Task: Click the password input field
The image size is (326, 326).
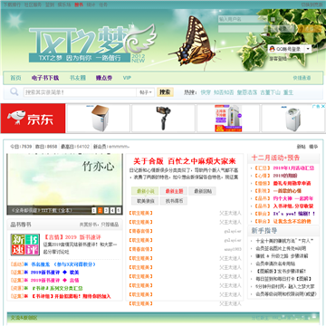Action: [x=243, y=29]
